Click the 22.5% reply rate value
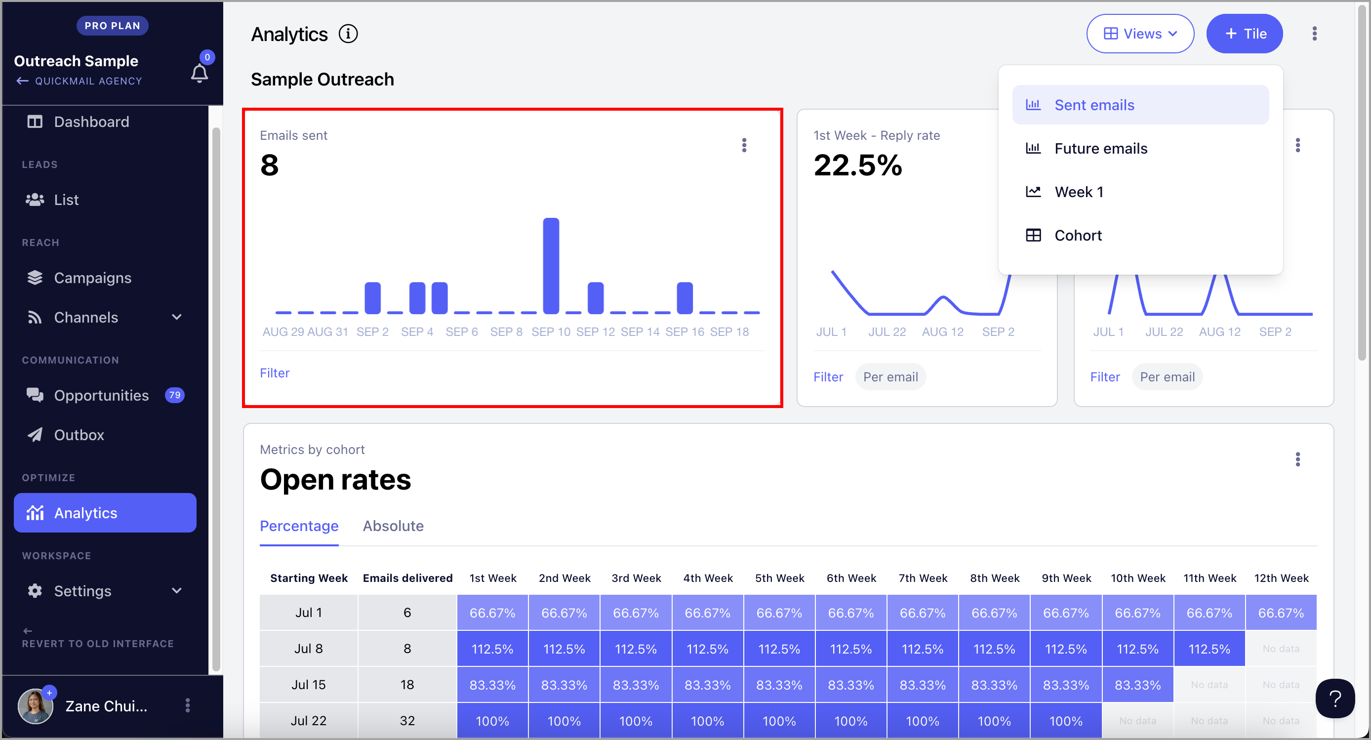 point(858,165)
